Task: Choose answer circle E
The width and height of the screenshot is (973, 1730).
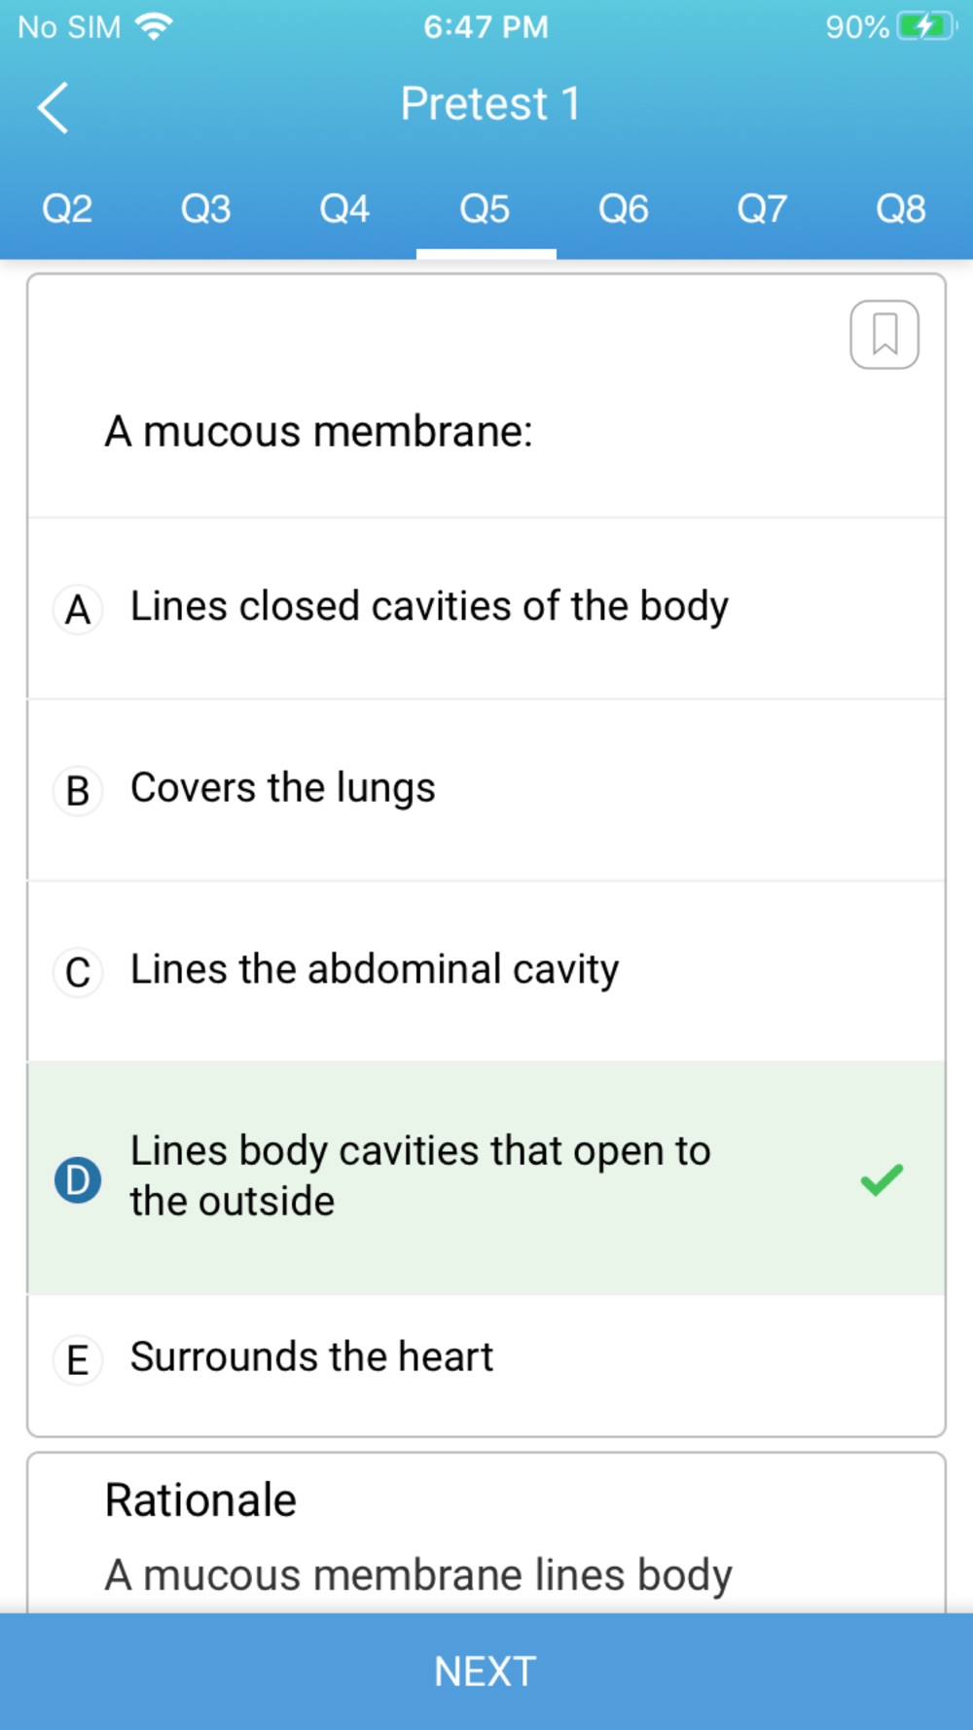Action: click(78, 1359)
